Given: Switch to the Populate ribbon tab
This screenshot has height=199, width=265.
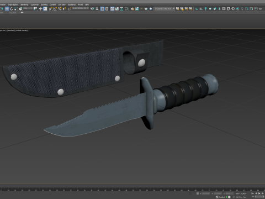Looking at the screenshot, I should tap(13, 13).
